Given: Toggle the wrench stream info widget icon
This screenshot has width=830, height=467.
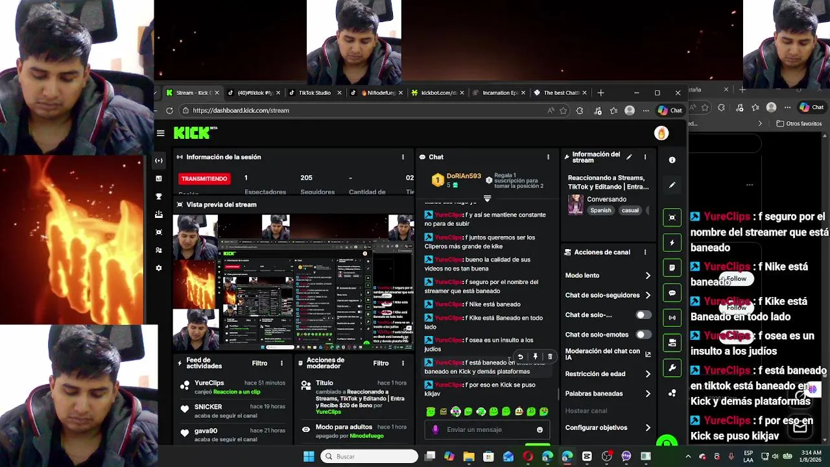Looking at the screenshot, I should coord(672,368).
